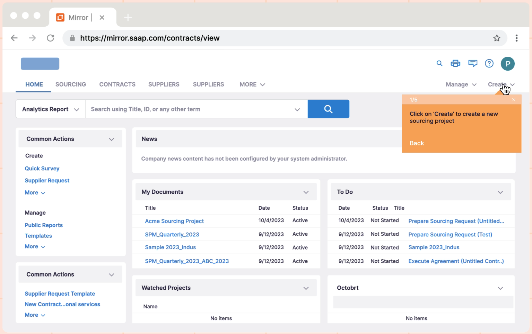The image size is (532, 334).
Task: Open the Analytics Report dropdown
Action: pyautogui.click(x=51, y=109)
